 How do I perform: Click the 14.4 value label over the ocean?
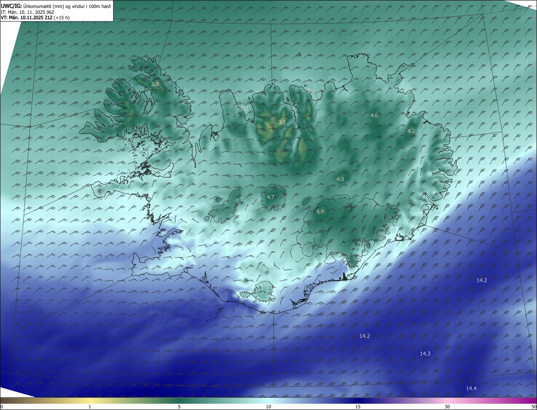471,388
